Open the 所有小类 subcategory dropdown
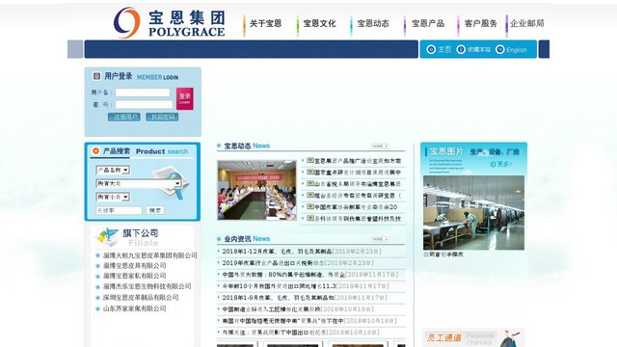The height and width of the screenshot is (347, 617). point(113,197)
